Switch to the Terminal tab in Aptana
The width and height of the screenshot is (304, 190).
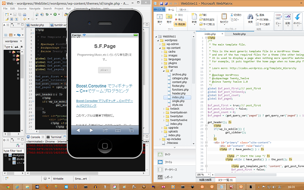click(55, 137)
